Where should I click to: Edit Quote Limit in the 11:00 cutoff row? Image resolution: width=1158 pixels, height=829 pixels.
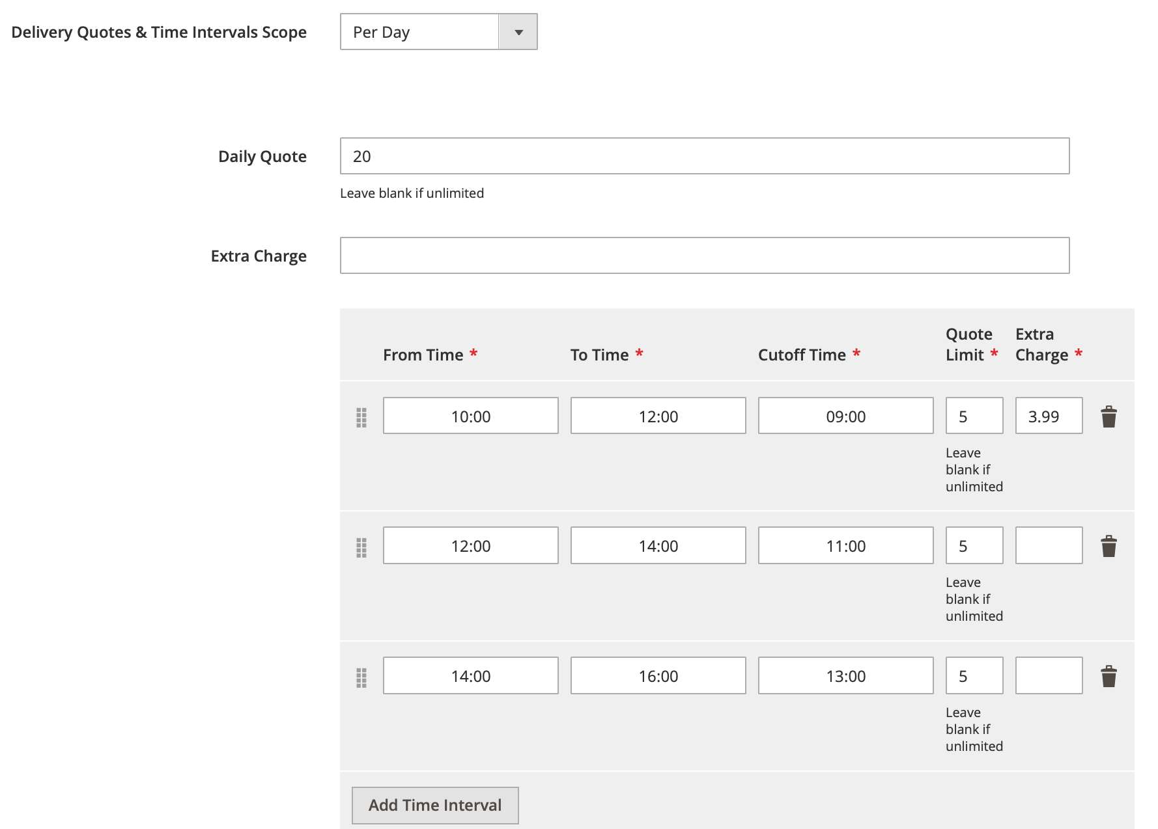click(x=974, y=545)
